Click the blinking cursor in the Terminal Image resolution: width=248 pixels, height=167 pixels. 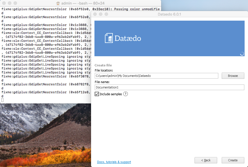click(2, 100)
